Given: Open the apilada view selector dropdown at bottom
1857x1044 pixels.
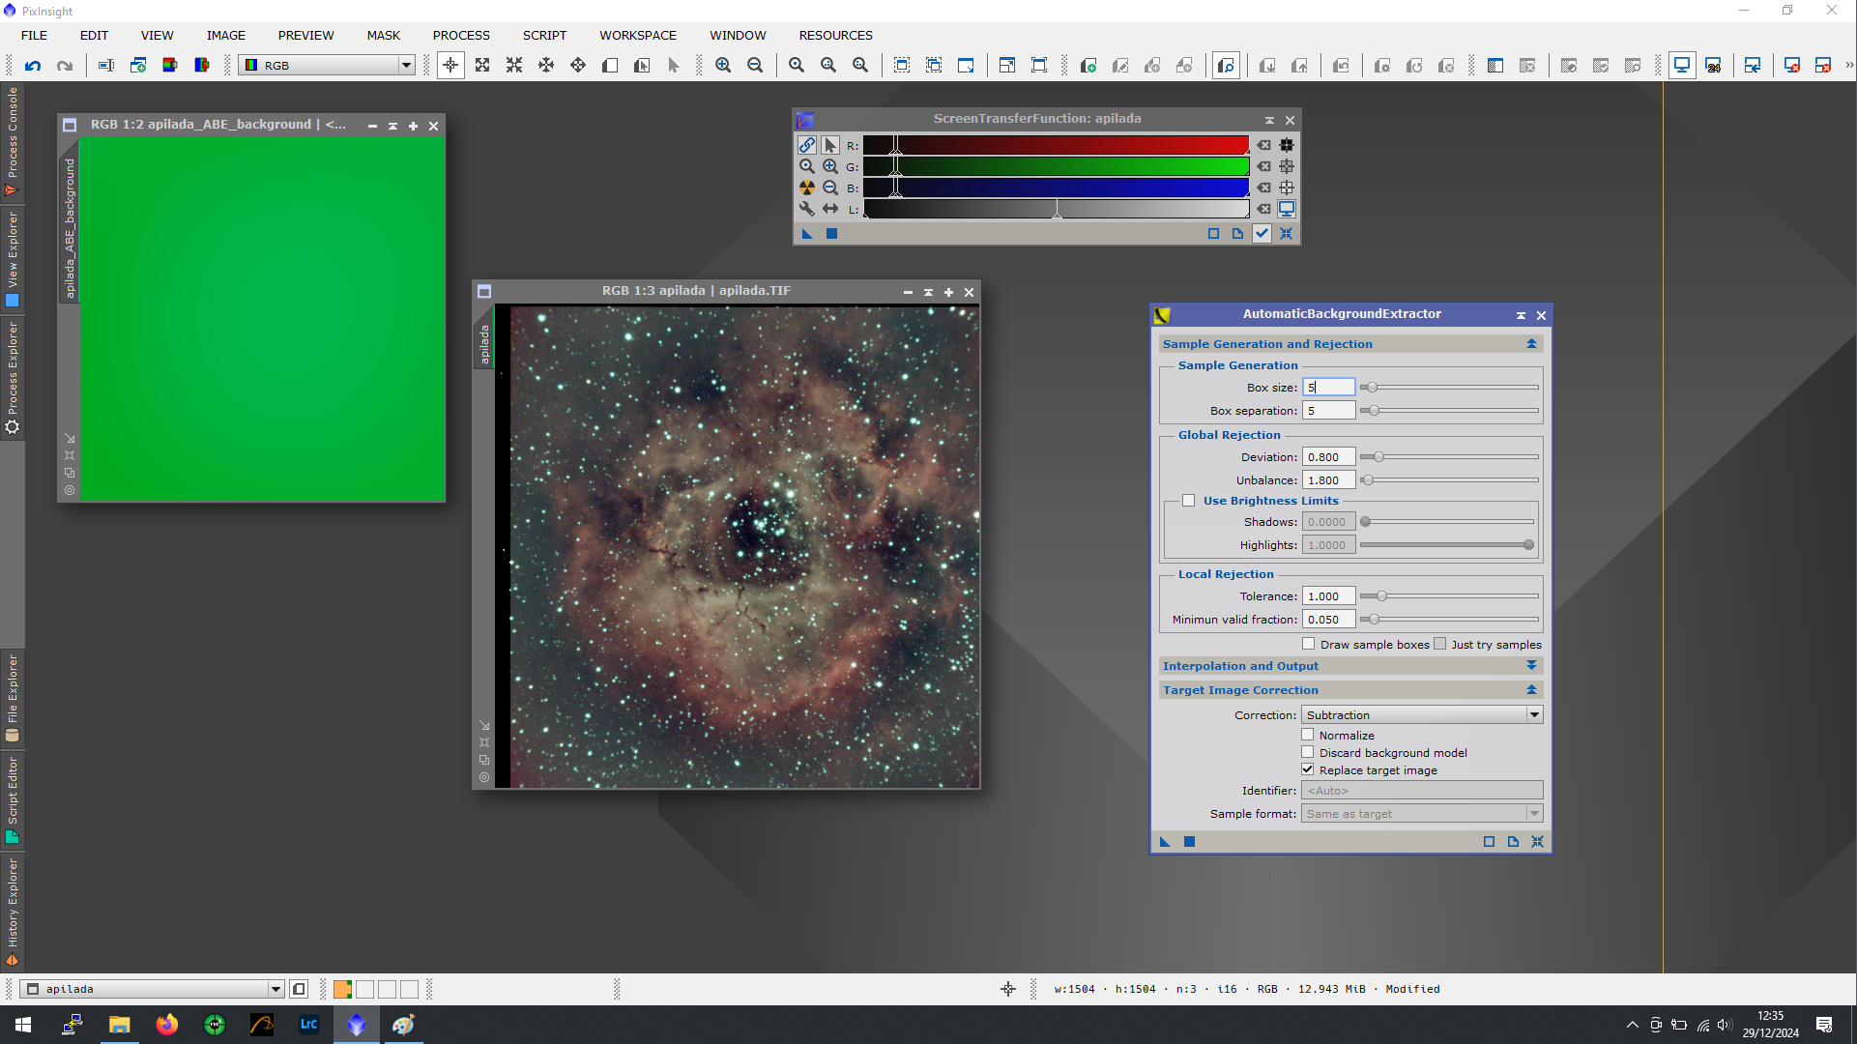Looking at the screenshot, I should pyautogui.click(x=153, y=989).
